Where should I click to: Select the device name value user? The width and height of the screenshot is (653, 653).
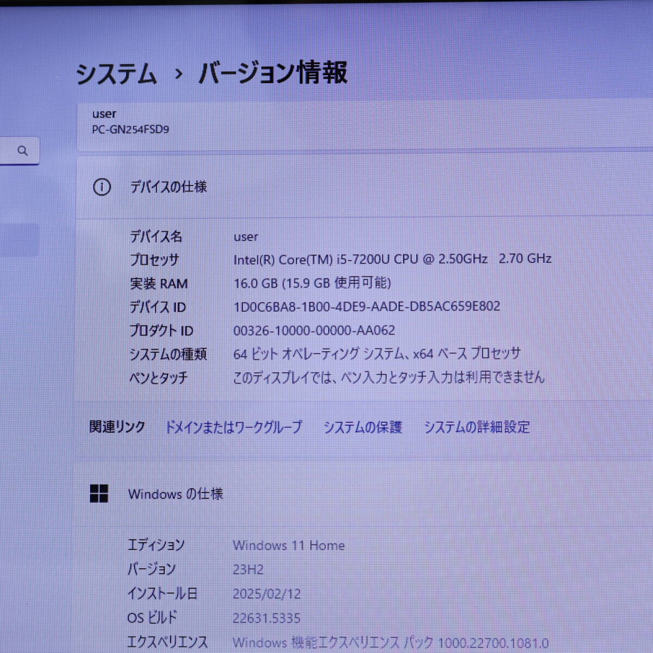pyautogui.click(x=246, y=237)
